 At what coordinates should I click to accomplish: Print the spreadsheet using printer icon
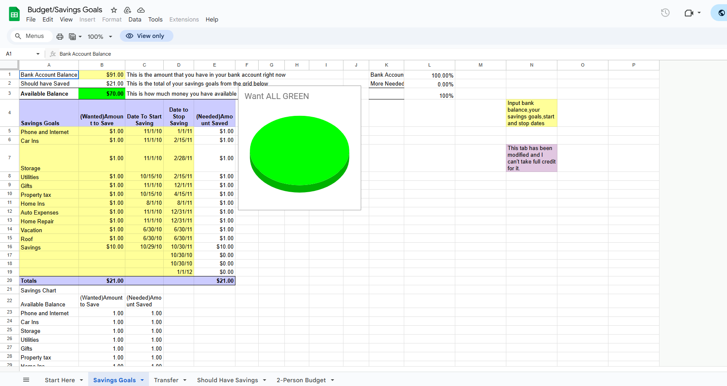pos(60,37)
